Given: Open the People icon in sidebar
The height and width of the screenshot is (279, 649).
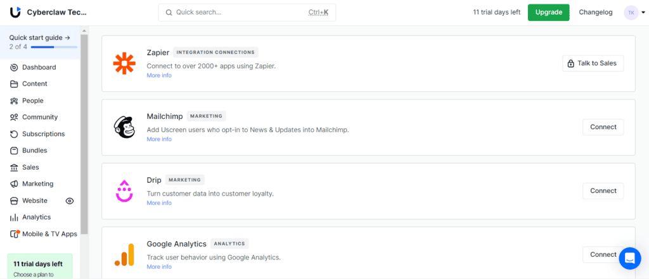Looking at the screenshot, I should [x=14, y=101].
